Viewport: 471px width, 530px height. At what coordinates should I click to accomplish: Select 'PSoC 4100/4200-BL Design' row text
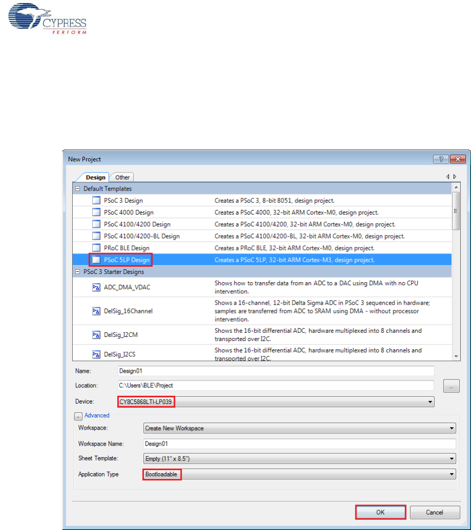142,236
